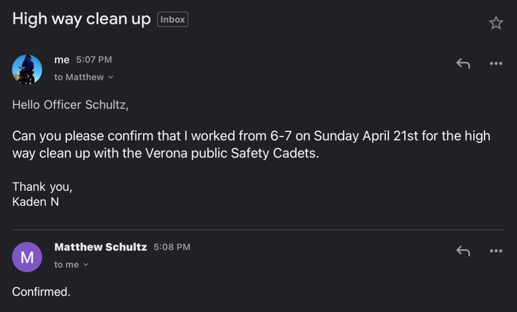Click the 5:08 PM timestamp

pyautogui.click(x=172, y=247)
